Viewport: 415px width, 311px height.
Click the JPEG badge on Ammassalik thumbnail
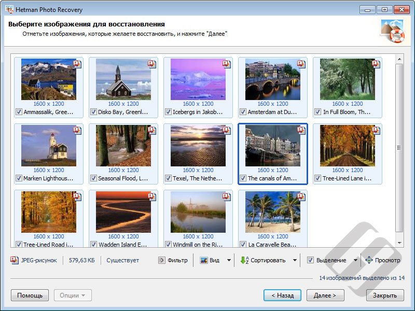pos(77,64)
